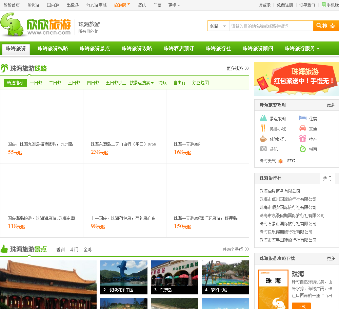Select the 二日游 filter tab
This screenshot has width=339, height=309.
pos(55,83)
